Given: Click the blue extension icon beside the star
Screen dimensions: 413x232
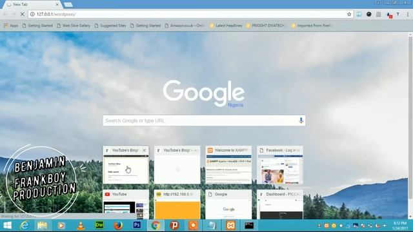Looking at the screenshot, I should click(x=359, y=14).
